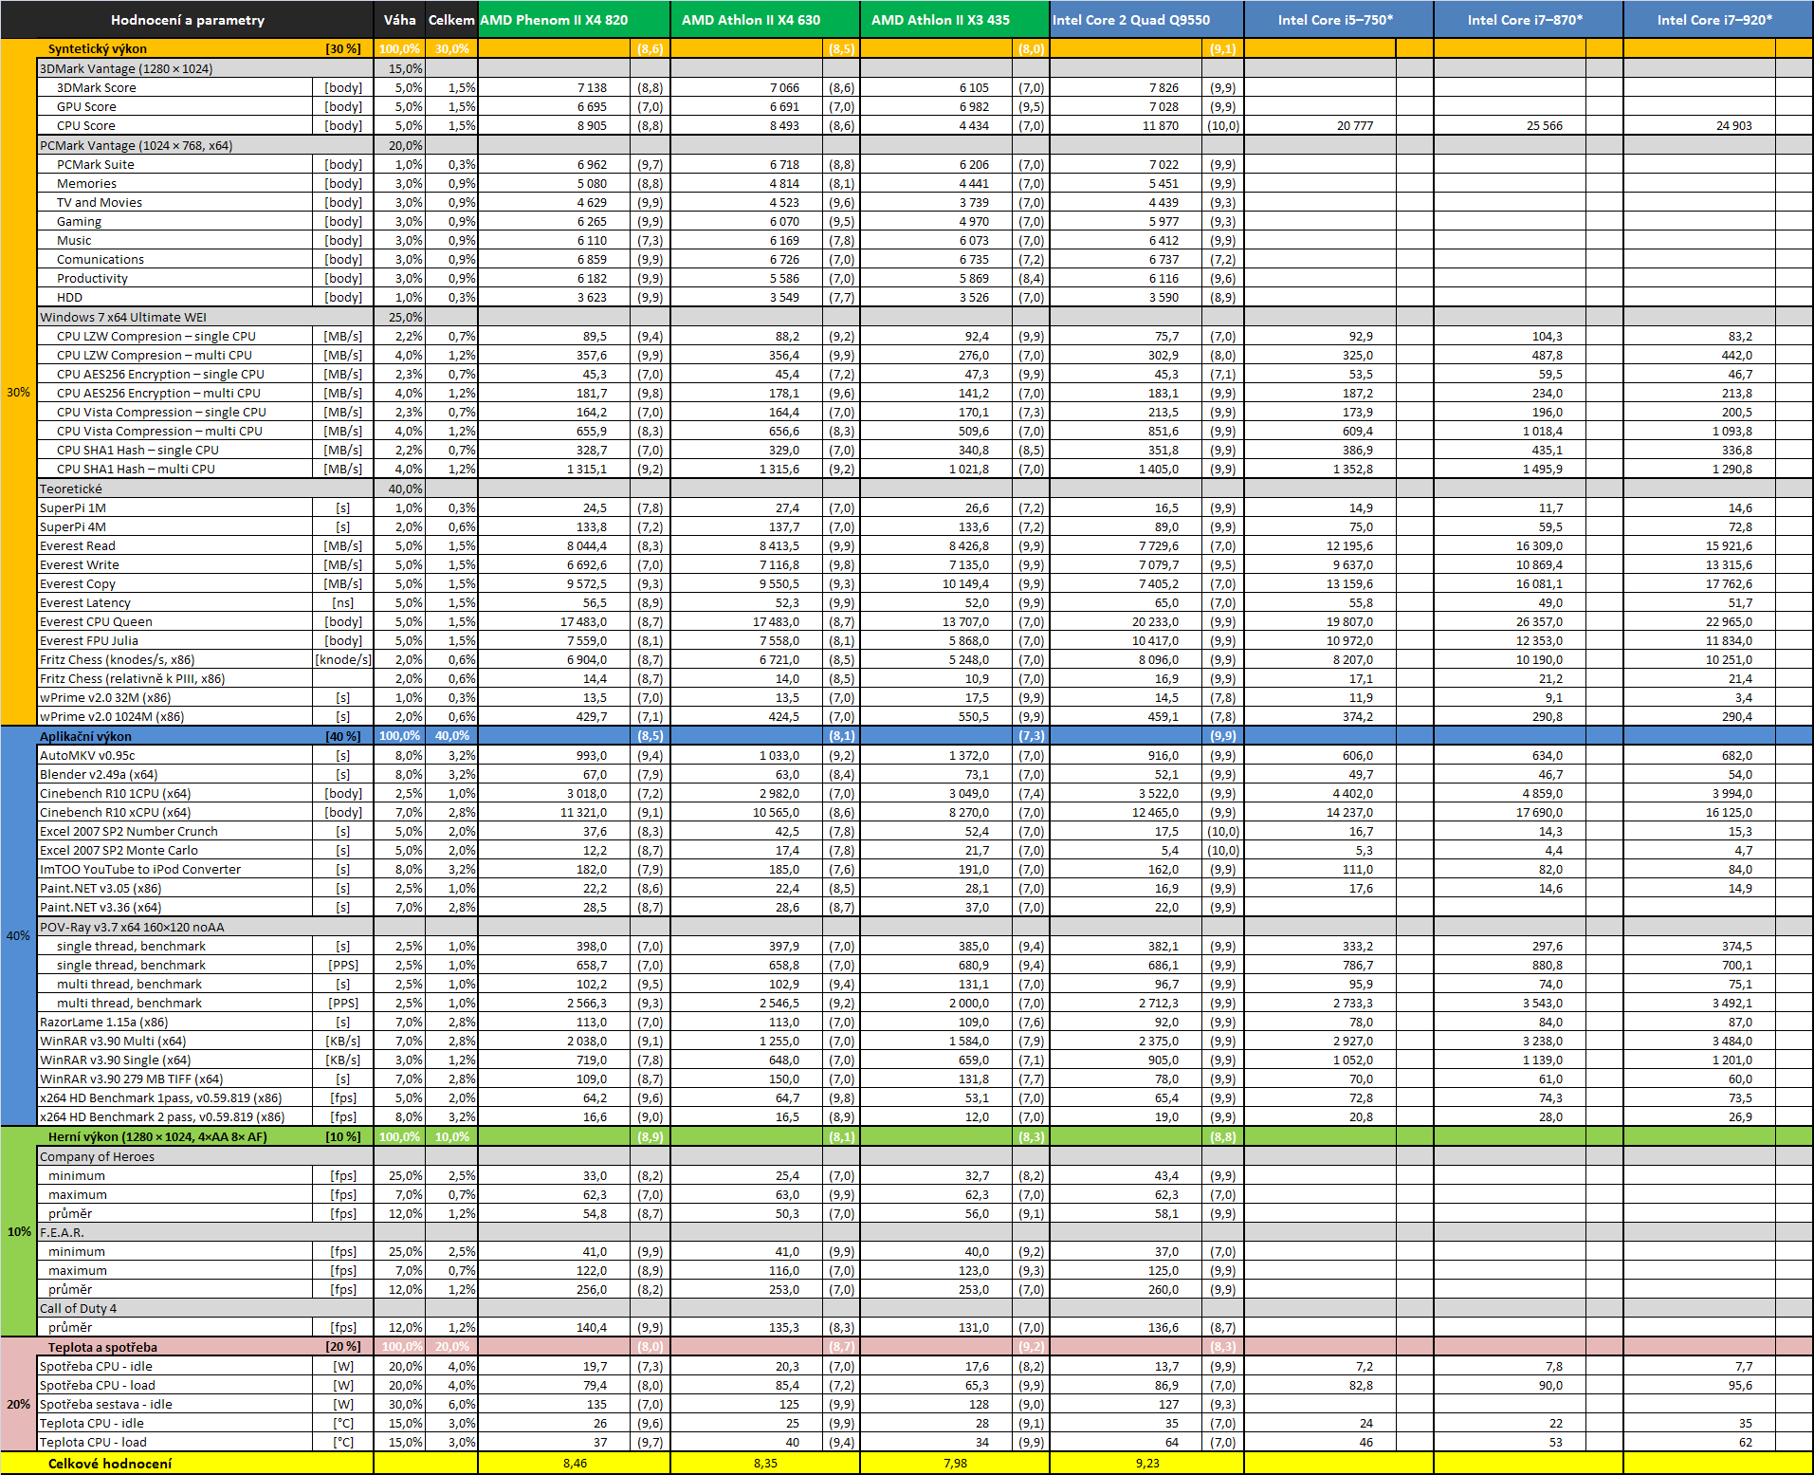This screenshot has height=1475, width=1814.
Task: Select the 'Company of Heroes' group label
Action: click(x=97, y=1156)
